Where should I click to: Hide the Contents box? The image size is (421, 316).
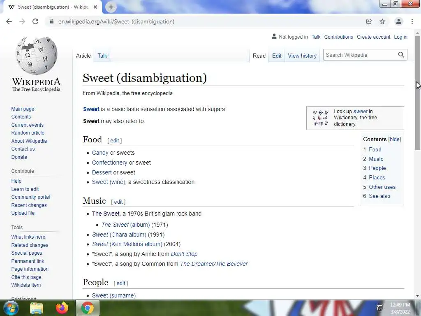click(394, 139)
